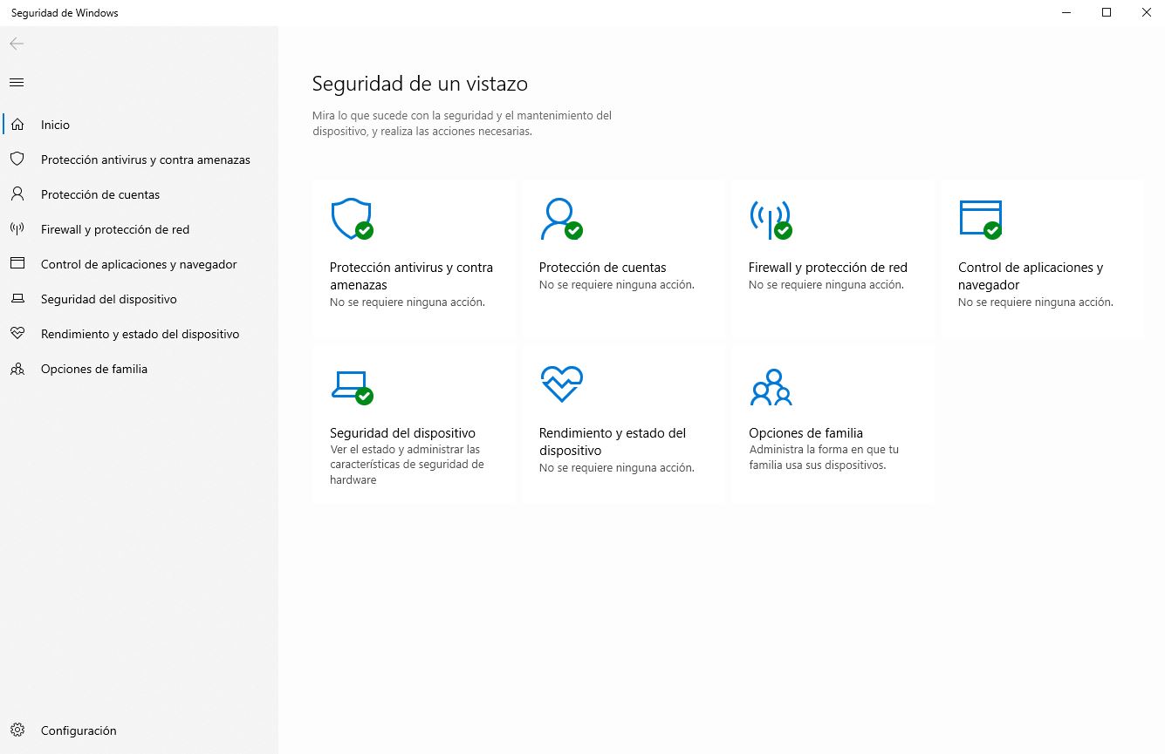Click "No se requiere ninguna acción" under Firewall card

(x=826, y=285)
